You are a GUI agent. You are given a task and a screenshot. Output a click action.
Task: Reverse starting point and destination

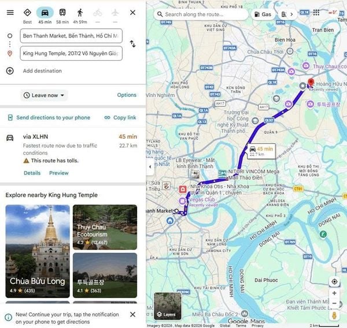tap(132, 44)
